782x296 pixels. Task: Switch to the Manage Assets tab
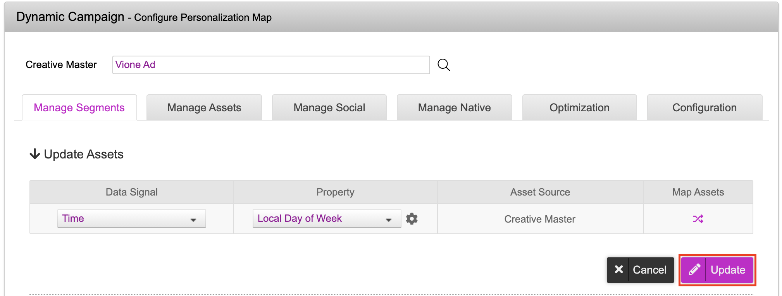click(x=204, y=108)
